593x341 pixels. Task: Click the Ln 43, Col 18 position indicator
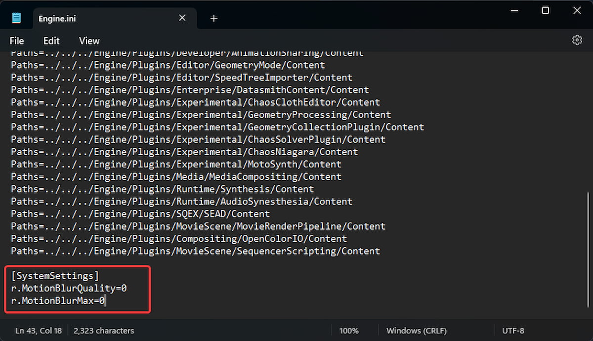[x=39, y=331]
